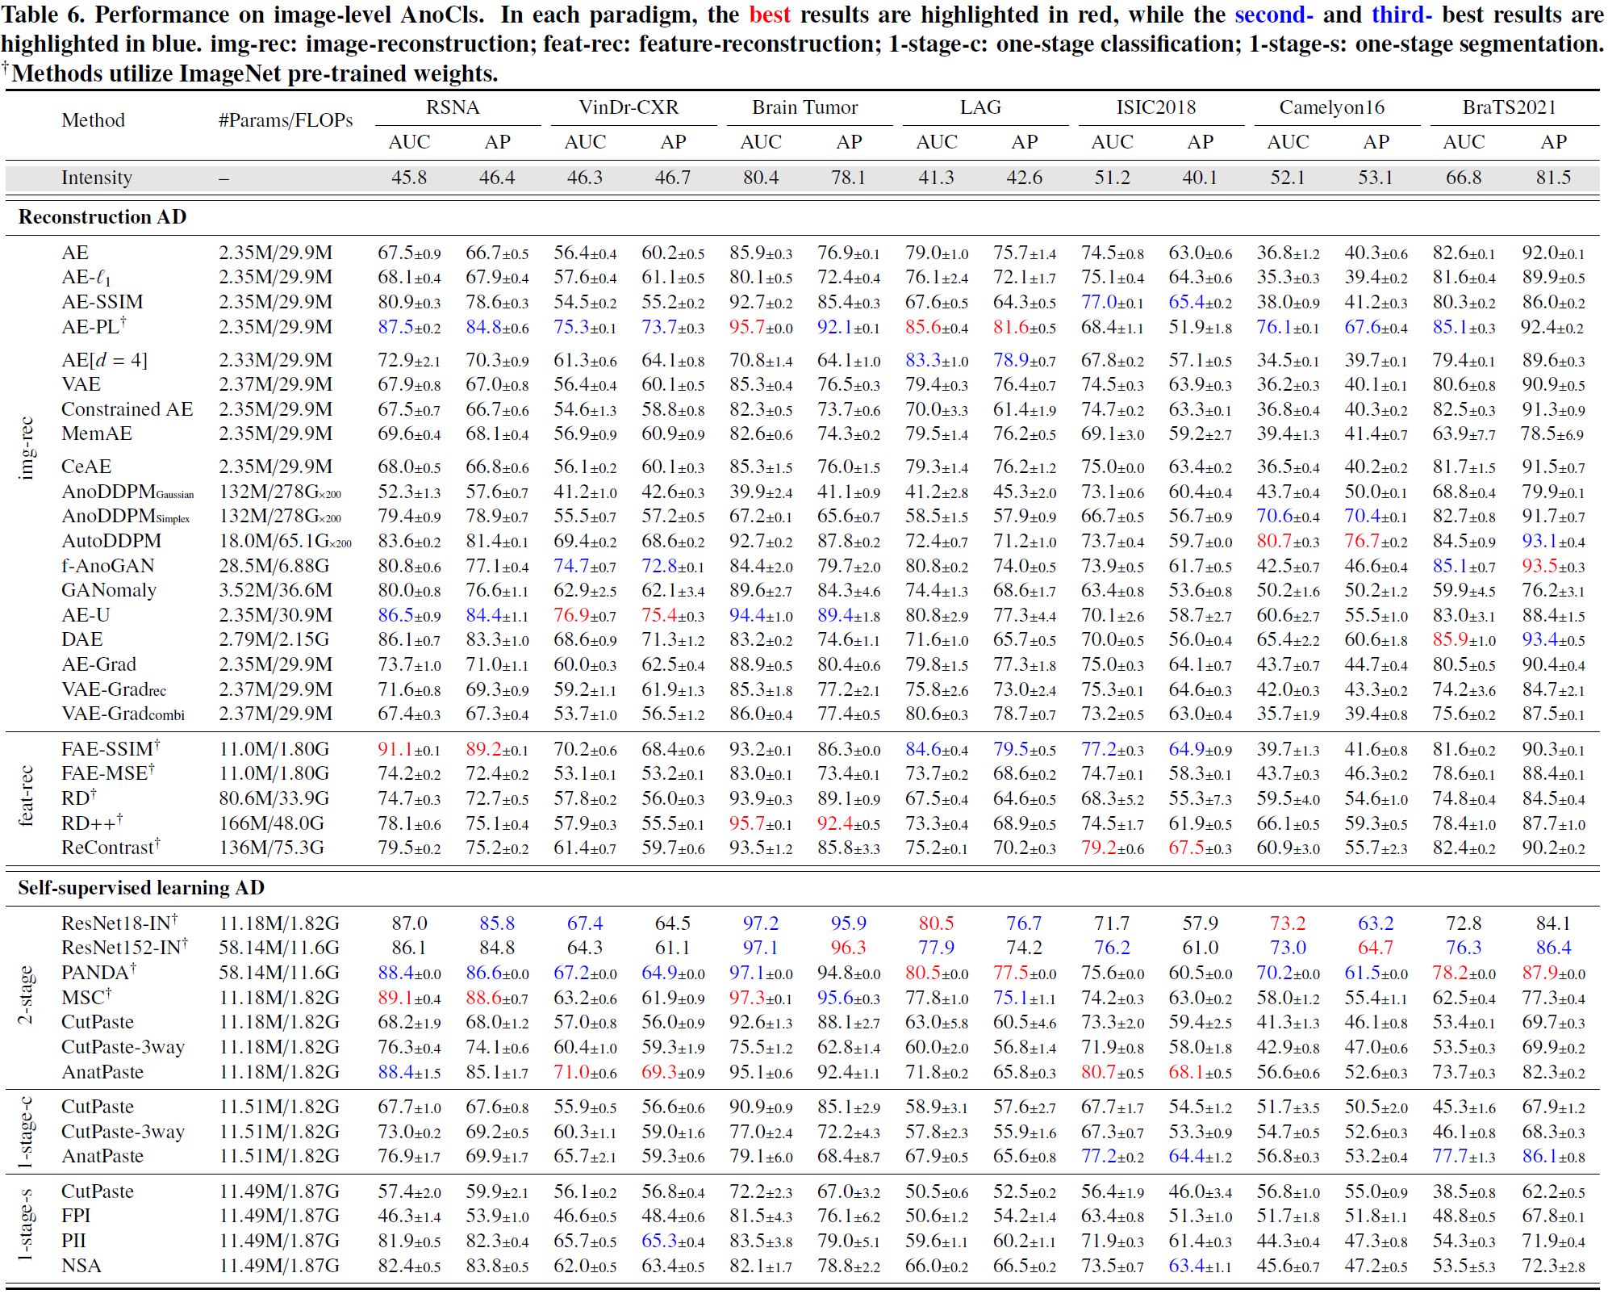
Task: Click the Self-supervised learning AD heading
Action: click(x=141, y=888)
